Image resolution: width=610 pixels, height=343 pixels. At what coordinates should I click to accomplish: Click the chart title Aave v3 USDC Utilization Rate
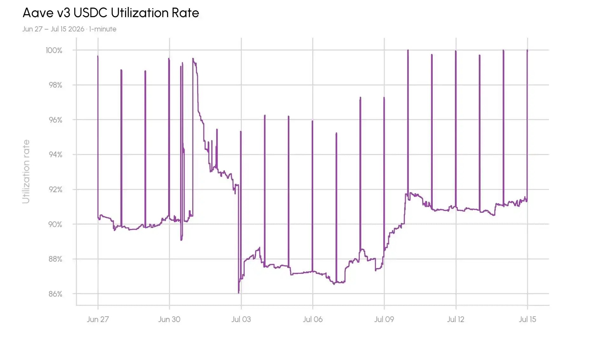tap(111, 13)
